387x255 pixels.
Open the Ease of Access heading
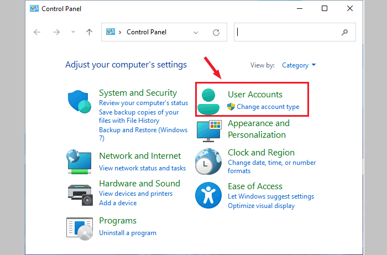click(x=255, y=186)
